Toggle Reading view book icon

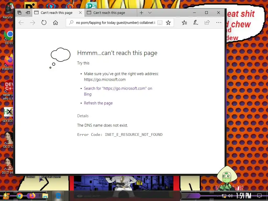(x=160, y=23)
